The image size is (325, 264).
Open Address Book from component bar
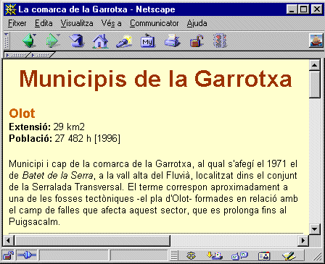coord(264,256)
